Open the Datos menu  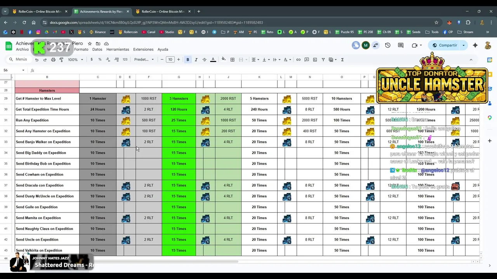pos(97,50)
